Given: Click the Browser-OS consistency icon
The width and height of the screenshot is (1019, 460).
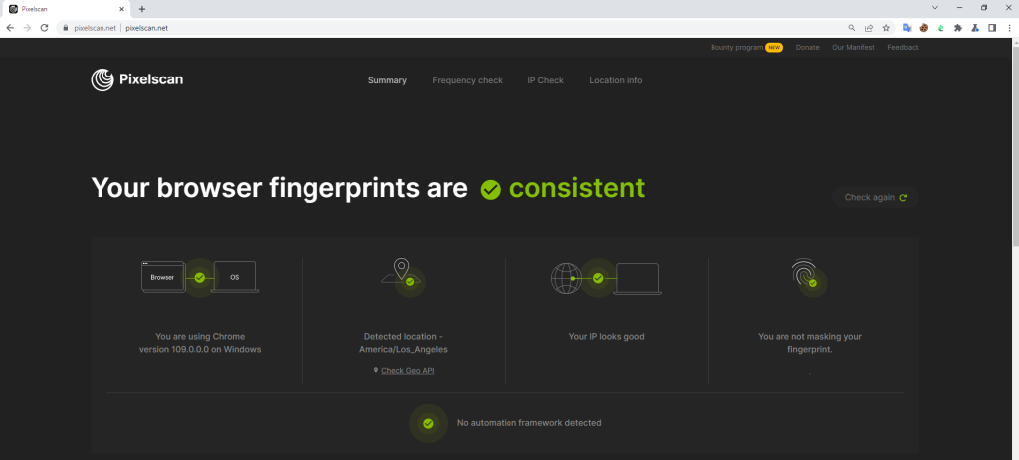Looking at the screenshot, I should (x=199, y=277).
